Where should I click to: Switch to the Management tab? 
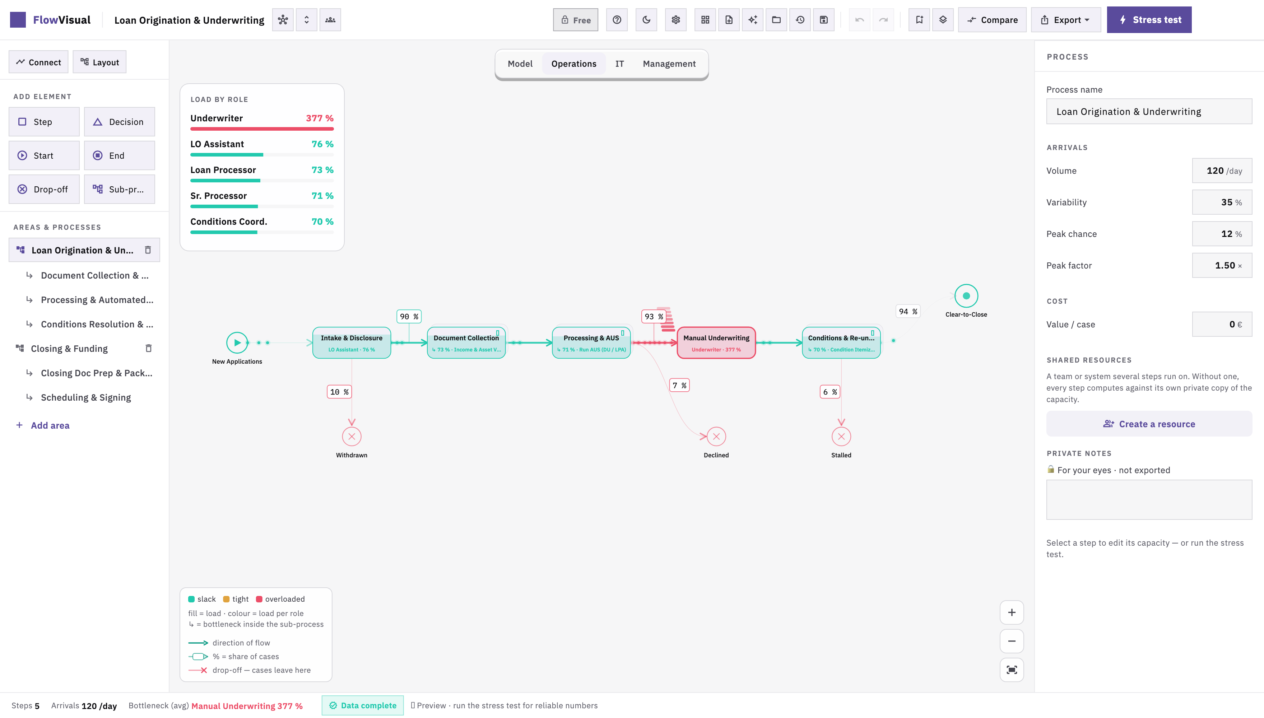(x=669, y=64)
